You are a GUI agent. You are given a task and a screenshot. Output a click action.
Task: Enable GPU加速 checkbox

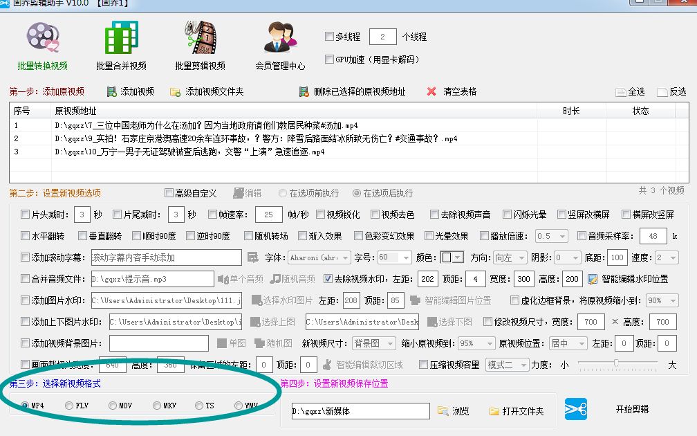(x=329, y=59)
